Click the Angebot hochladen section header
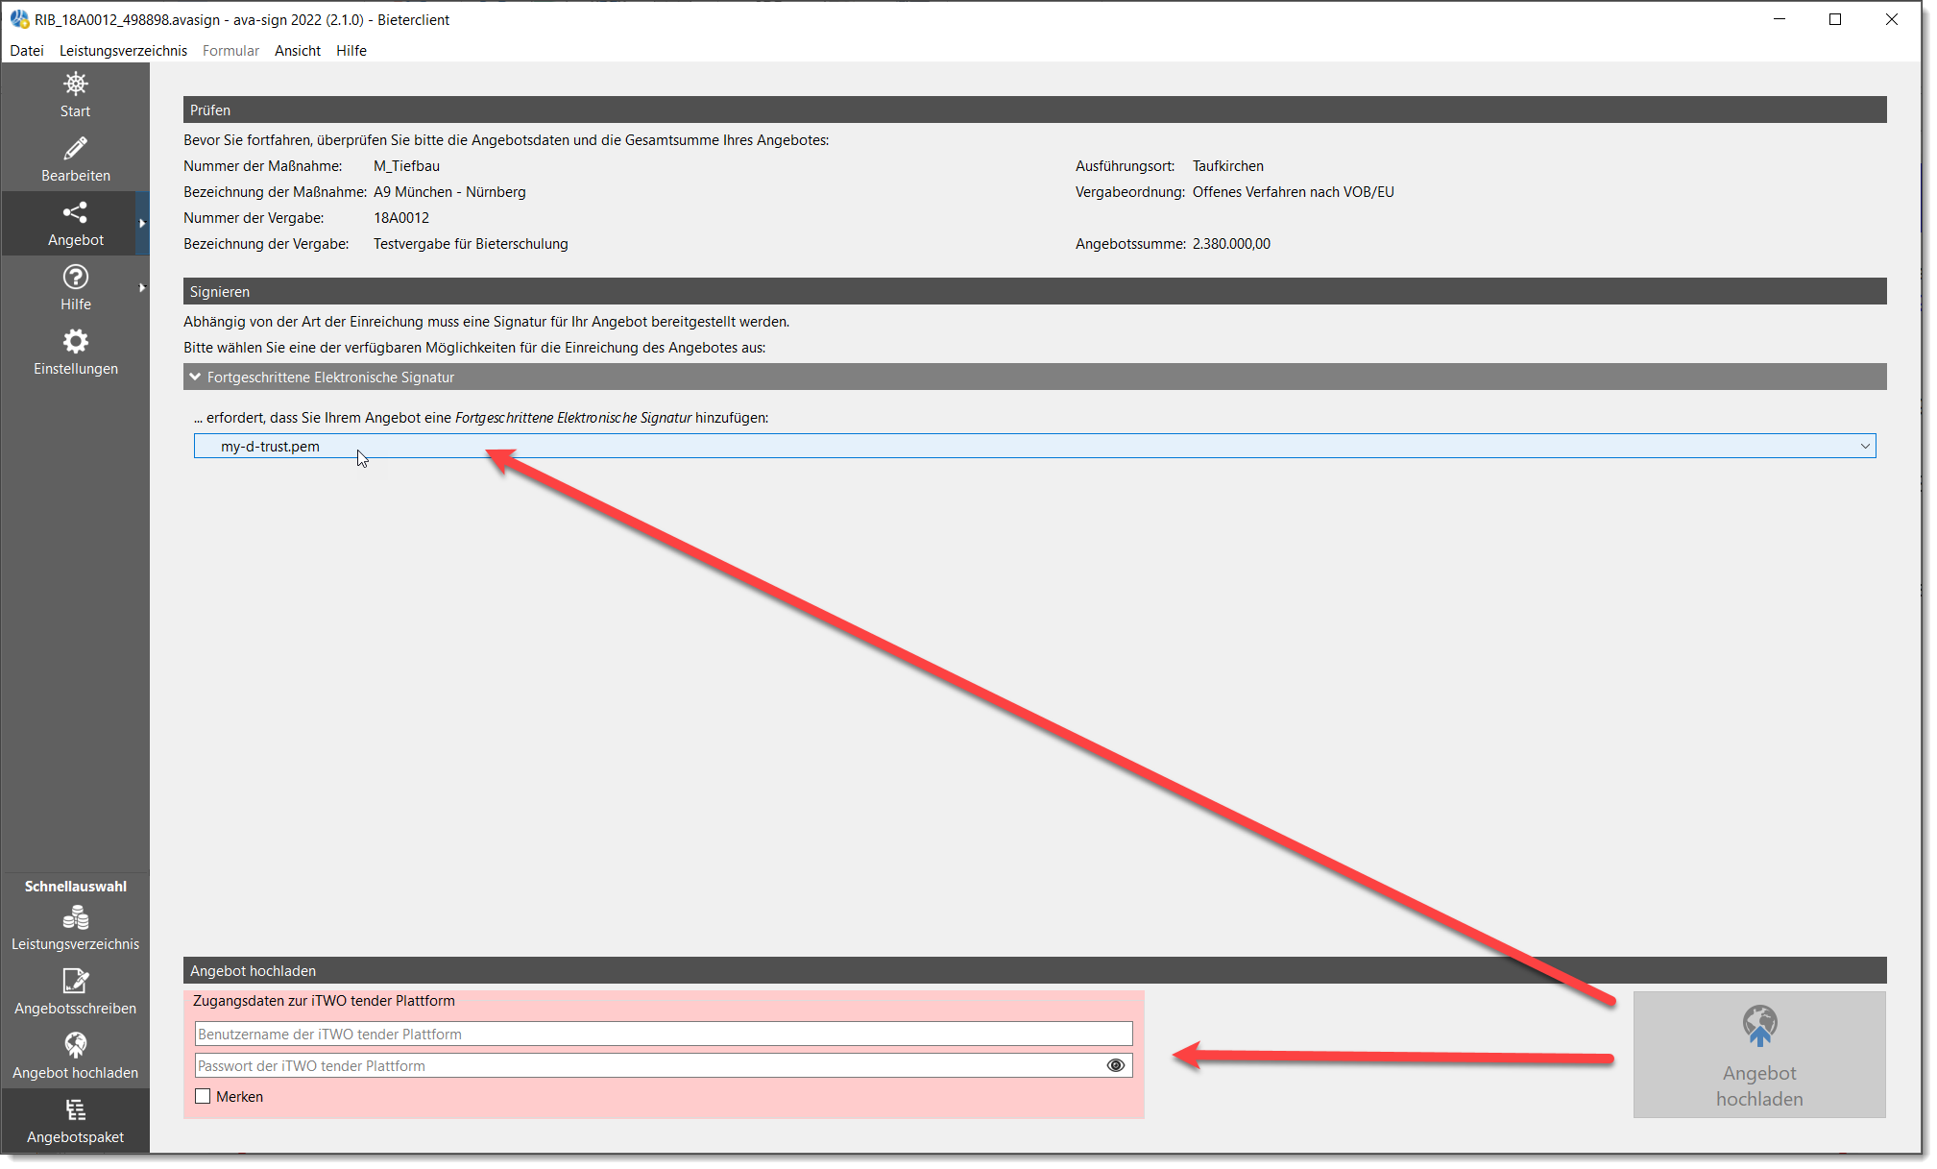The image size is (1937, 1169). click(1034, 970)
